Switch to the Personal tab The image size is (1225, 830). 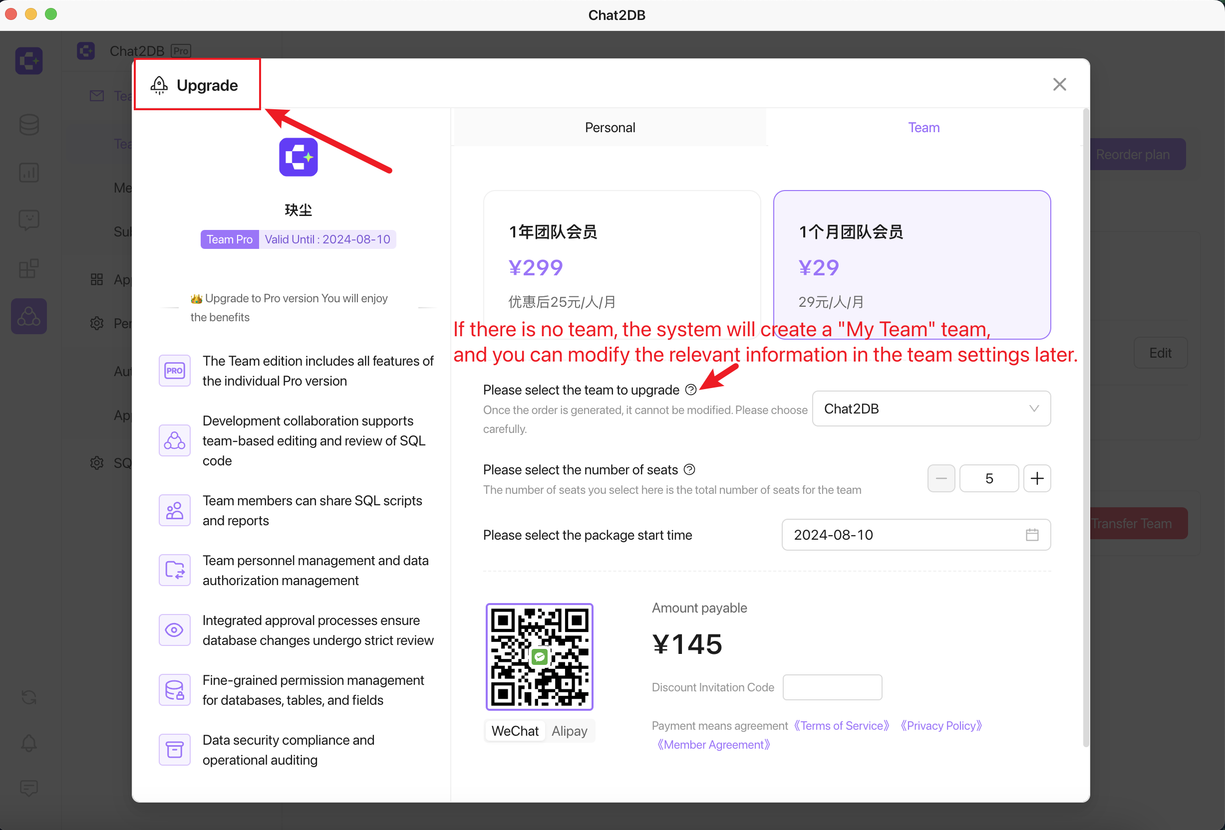pyautogui.click(x=610, y=128)
